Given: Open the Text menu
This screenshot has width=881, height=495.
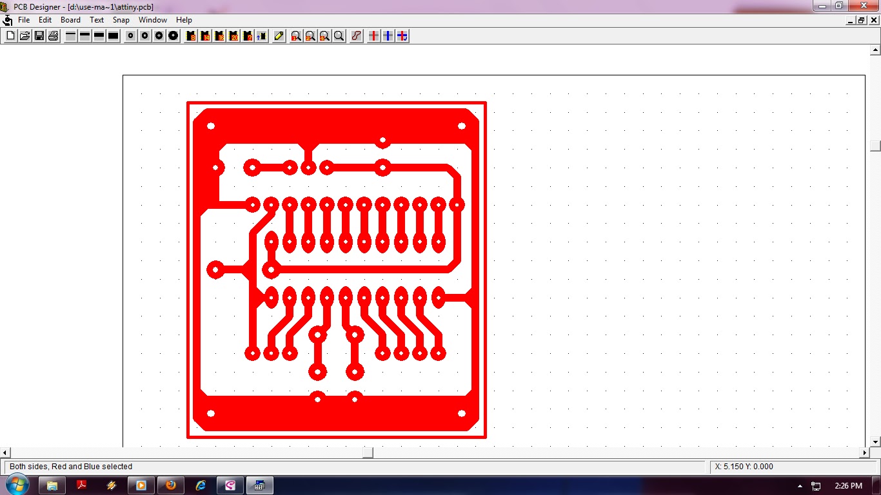Looking at the screenshot, I should pyautogui.click(x=96, y=20).
